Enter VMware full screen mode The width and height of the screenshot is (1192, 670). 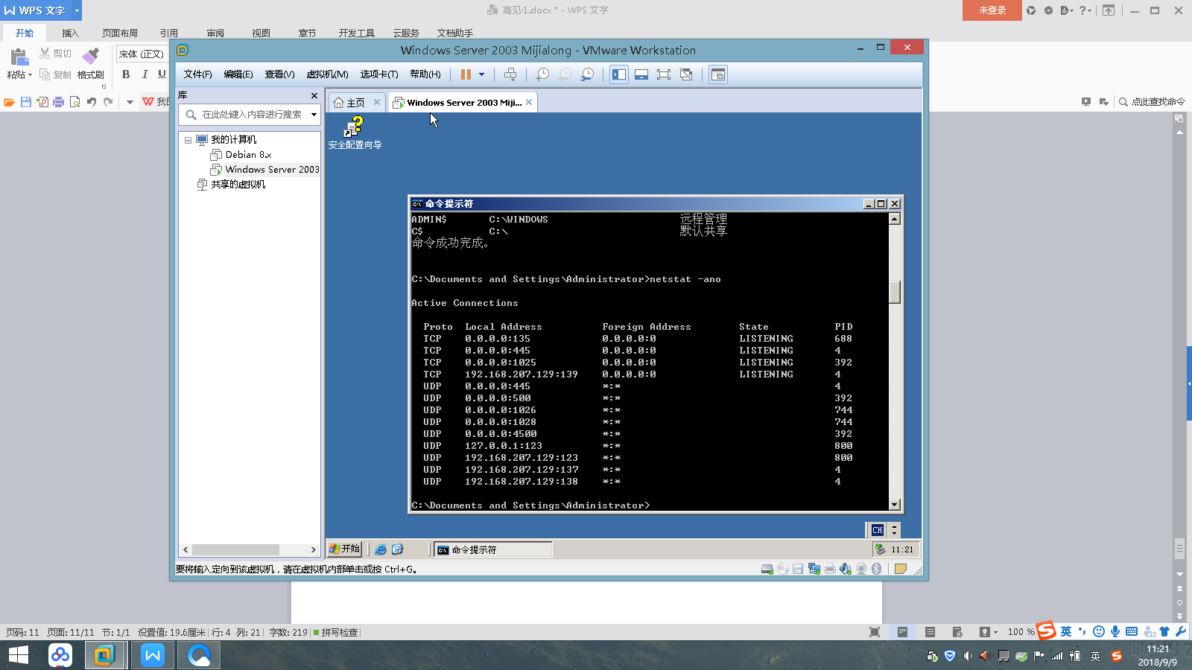tap(664, 74)
